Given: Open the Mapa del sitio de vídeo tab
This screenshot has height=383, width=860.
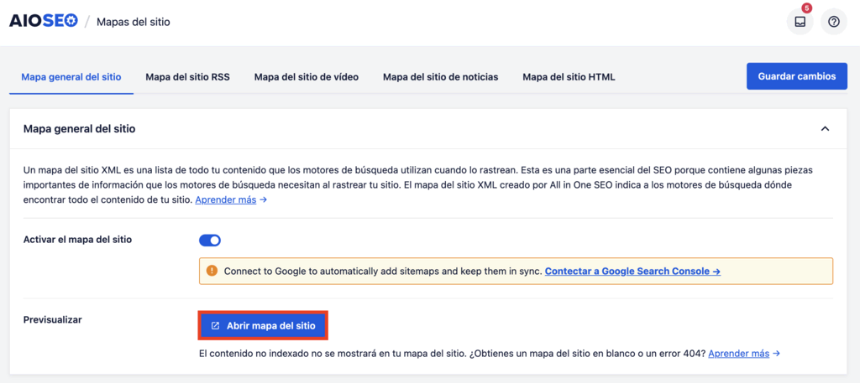Looking at the screenshot, I should 307,77.
